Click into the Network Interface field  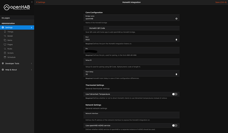pos(131,115)
